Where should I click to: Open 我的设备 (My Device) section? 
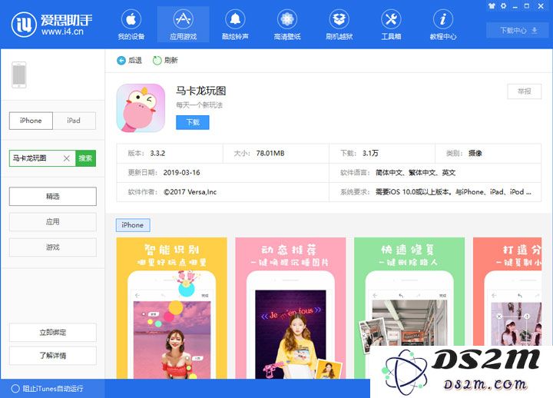pyautogui.click(x=131, y=25)
